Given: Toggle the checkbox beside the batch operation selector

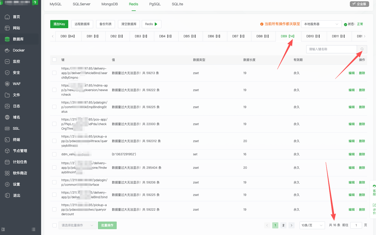Looking at the screenshot, I should click(x=54, y=225).
